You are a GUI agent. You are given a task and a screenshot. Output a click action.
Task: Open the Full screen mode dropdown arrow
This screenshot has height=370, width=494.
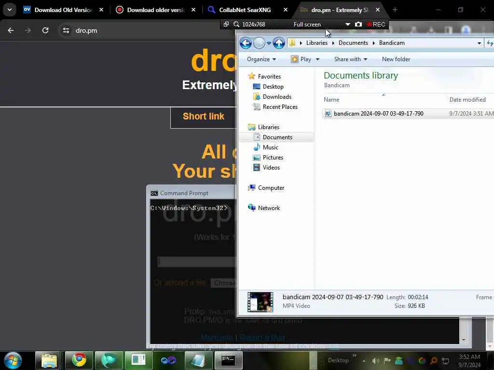[x=347, y=24]
